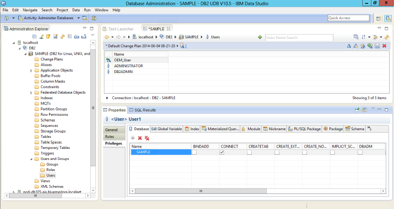Image resolution: width=394 pixels, height=209 pixels.
Task: Open the Activity dropdown arrow
Action: pyautogui.click(x=78, y=18)
